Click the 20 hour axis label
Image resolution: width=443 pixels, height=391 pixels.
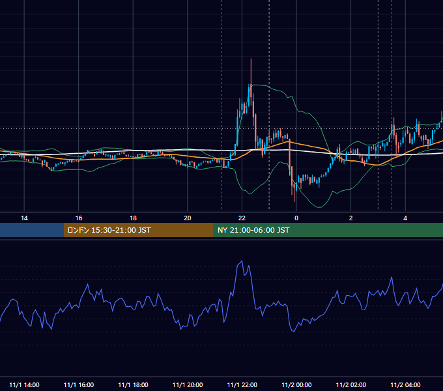188,218
